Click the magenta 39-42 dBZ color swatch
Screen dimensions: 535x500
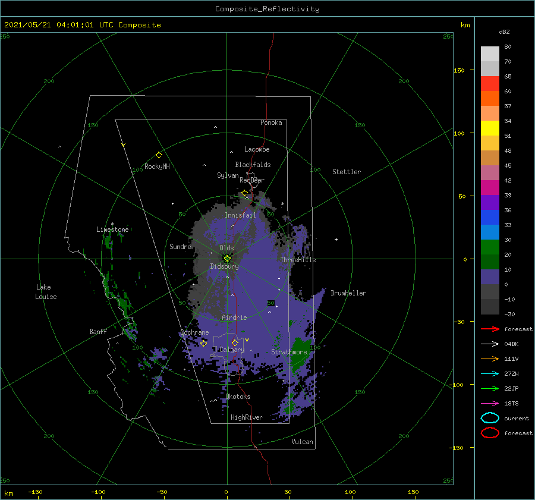click(x=490, y=188)
